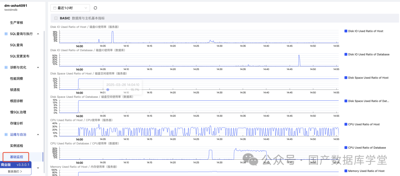This screenshot has height=176, width=400.
Task: Click the 诊断与优化 group label
Action: pos(18,67)
